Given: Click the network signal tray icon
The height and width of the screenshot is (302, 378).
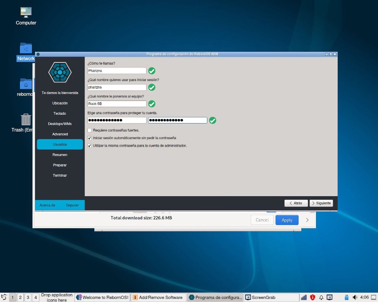Looking at the screenshot, I should click(304, 298).
